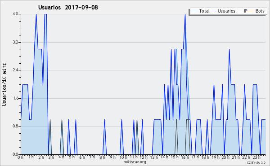This screenshot has width=270, height=166.
Task: Click the spike just after 8 h
Action: (104, 120)
